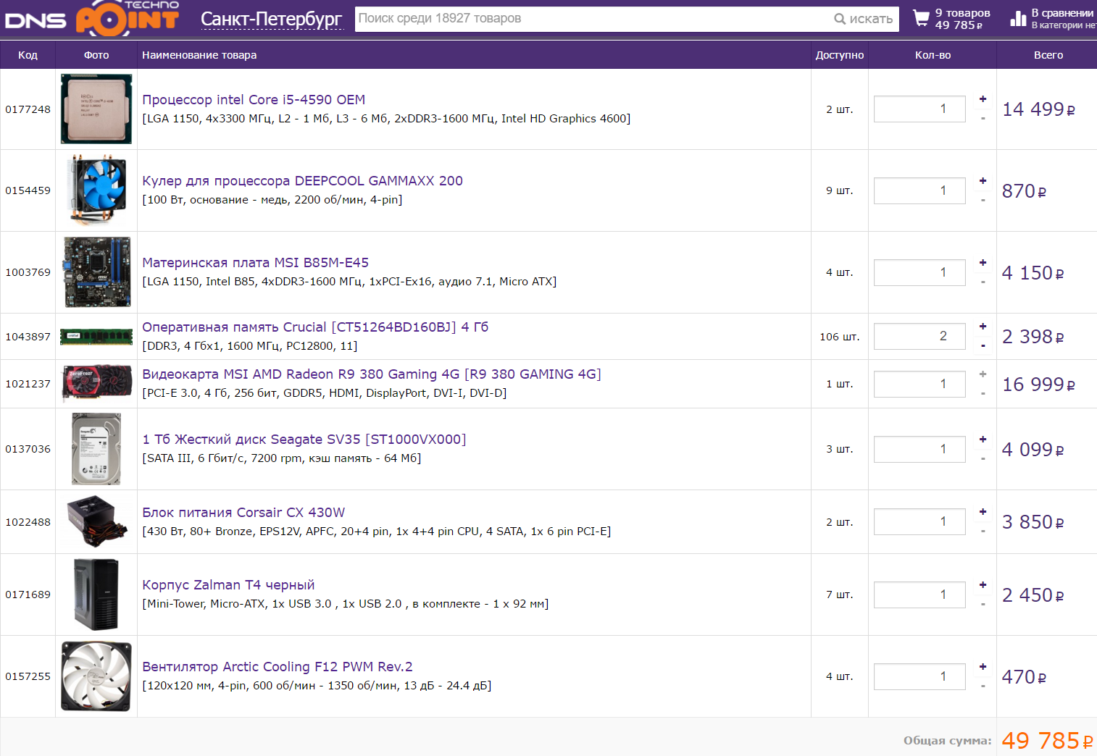Click the Всего column header
The width and height of the screenshot is (1097, 756).
pos(1048,55)
